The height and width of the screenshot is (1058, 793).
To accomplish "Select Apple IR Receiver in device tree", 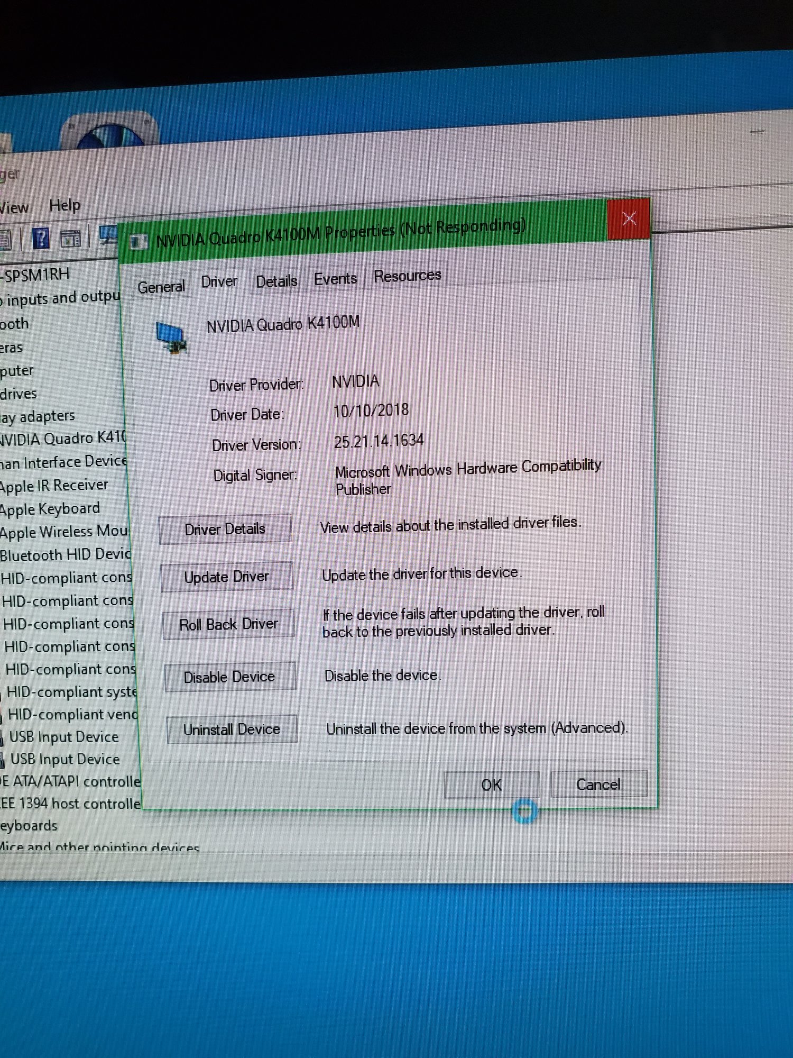I will 54,486.
